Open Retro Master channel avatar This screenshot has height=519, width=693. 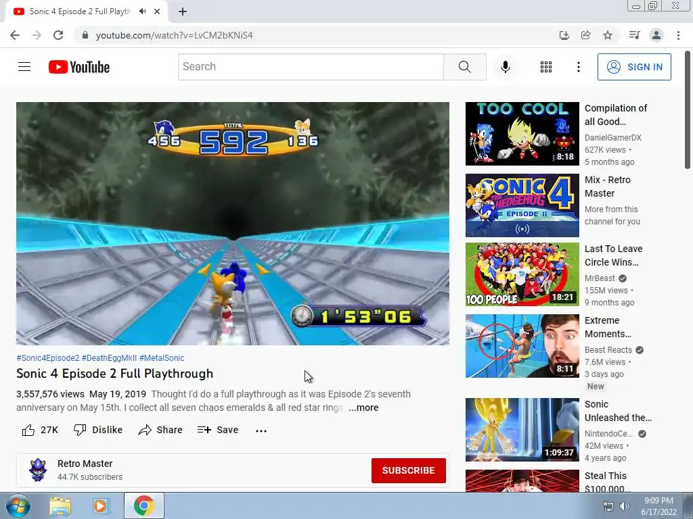click(38, 470)
